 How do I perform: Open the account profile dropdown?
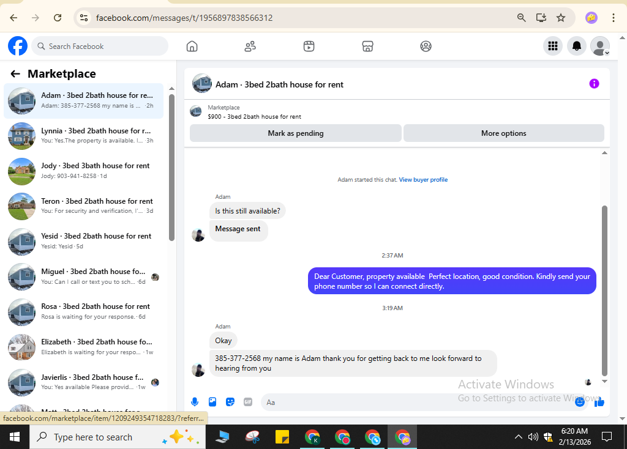(600, 46)
